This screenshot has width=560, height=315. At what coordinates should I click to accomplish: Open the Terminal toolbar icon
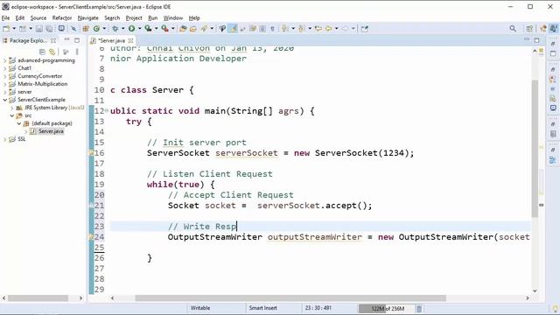(61, 29)
